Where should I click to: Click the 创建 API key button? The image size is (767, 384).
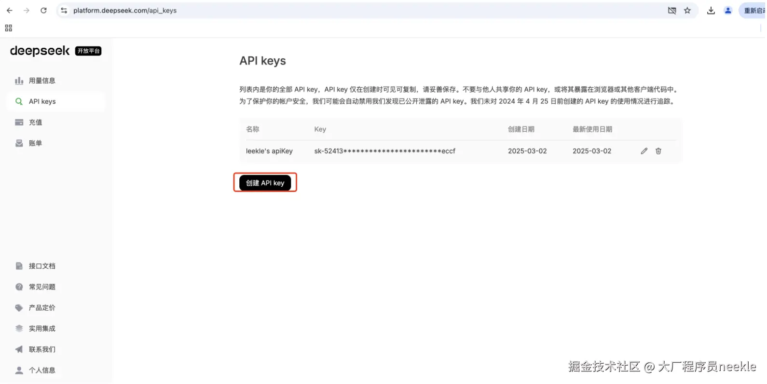point(265,183)
